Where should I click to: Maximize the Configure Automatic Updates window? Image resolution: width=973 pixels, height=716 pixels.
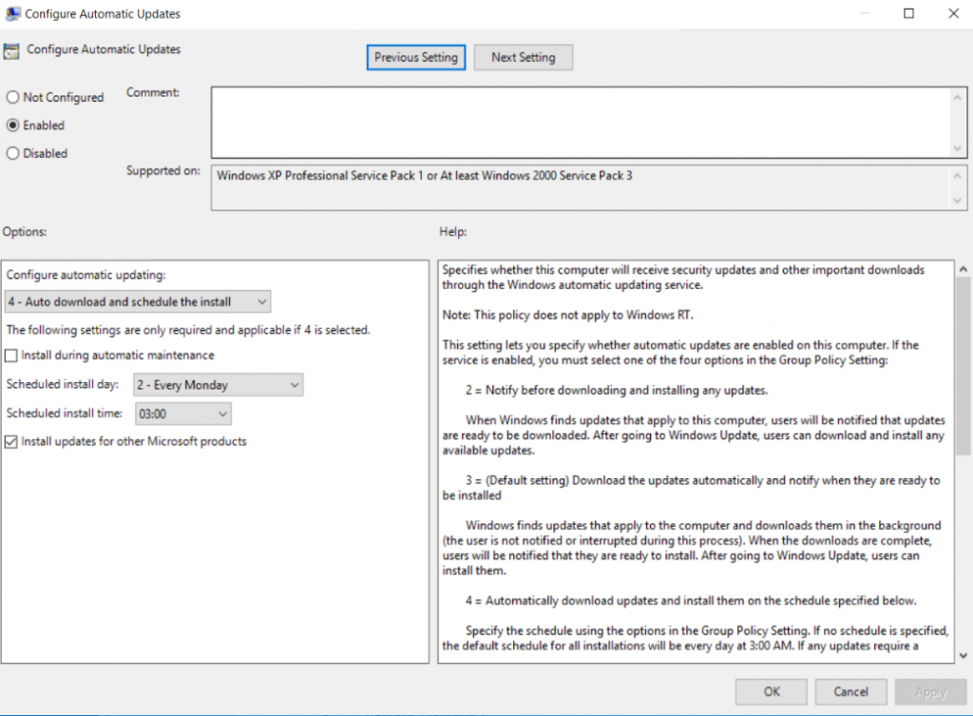908,14
